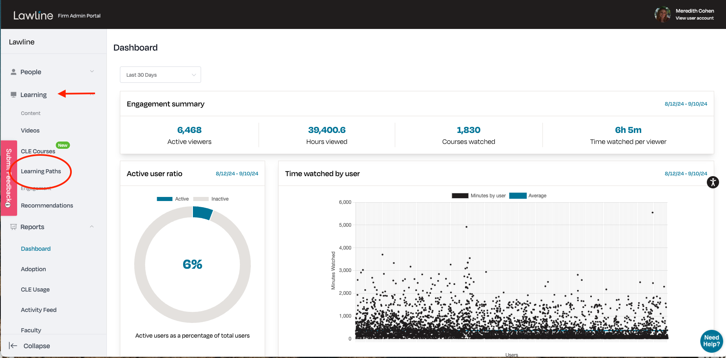Open the Videos menu item

30,130
